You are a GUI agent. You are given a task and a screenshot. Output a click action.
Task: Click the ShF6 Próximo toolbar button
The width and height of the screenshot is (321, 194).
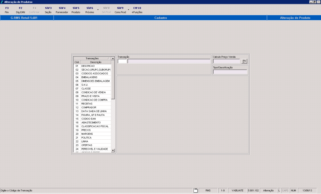[x=90, y=10]
